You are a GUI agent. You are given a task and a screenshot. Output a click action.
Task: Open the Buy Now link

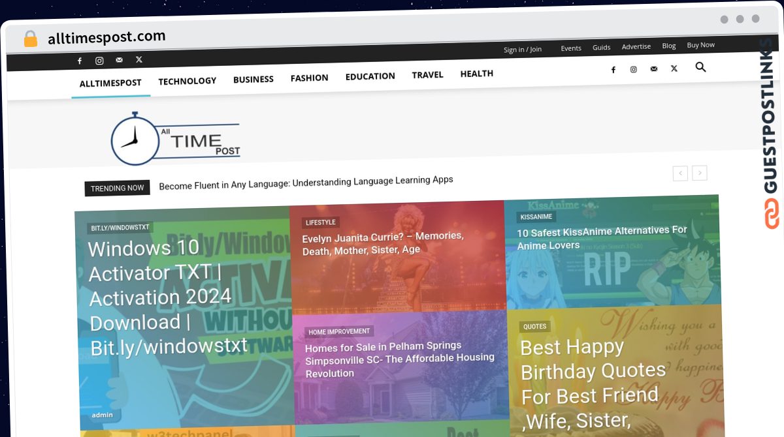[x=701, y=45]
